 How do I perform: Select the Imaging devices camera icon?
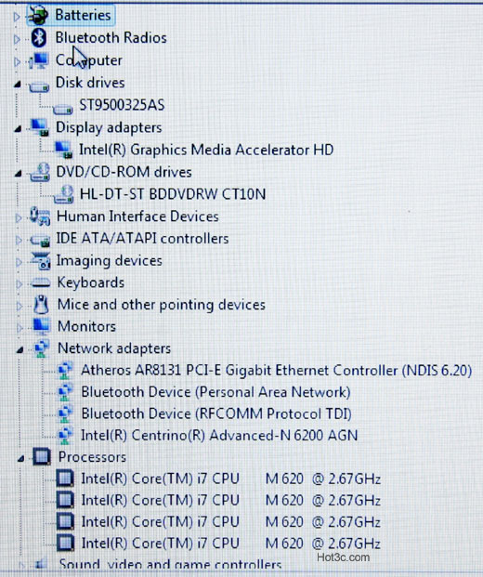(41, 261)
